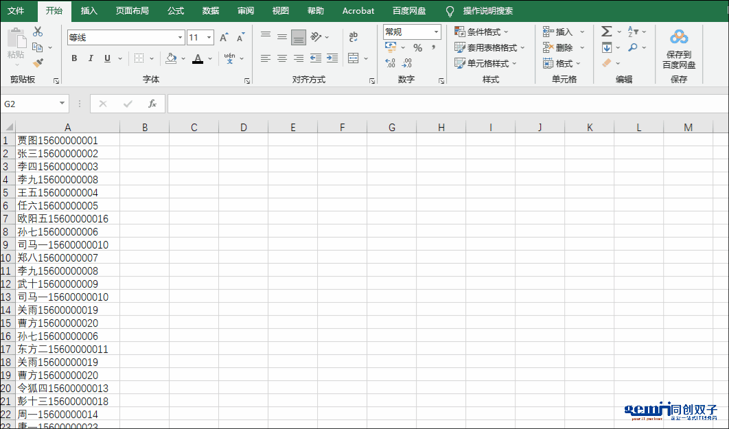Apply percent style to the cell
Screen dimensions: 729x429
point(417,48)
